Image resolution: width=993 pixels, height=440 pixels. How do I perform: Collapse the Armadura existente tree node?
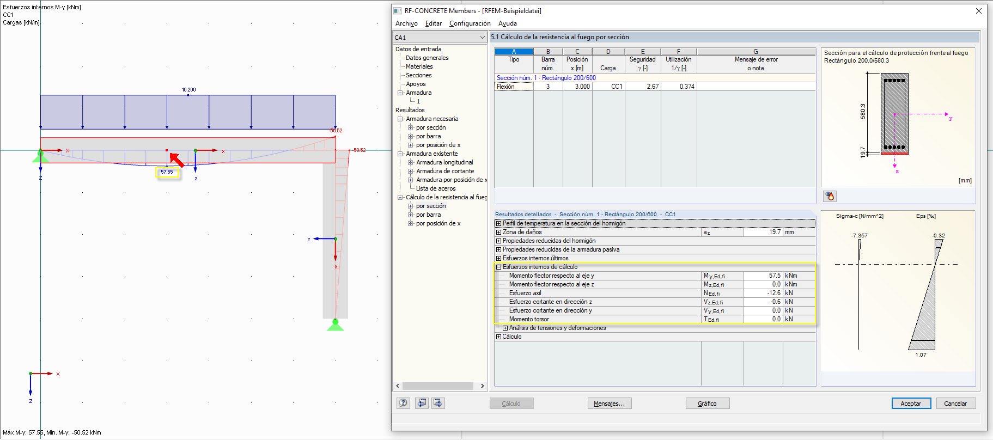(x=400, y=154)
